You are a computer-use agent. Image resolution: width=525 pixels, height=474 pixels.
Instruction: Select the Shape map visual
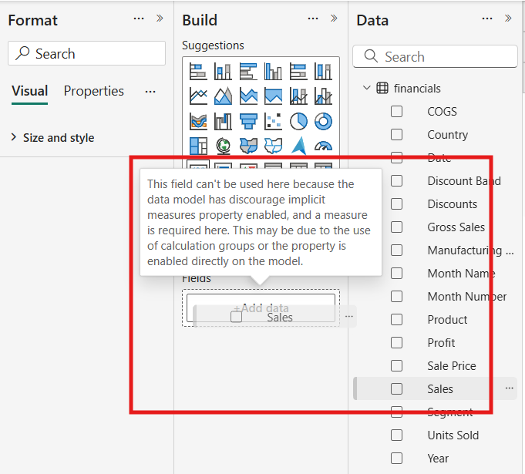click(x=273, y=146)
